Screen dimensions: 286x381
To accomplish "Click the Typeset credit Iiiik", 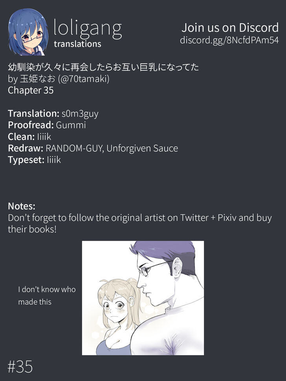I will (54, 160).
